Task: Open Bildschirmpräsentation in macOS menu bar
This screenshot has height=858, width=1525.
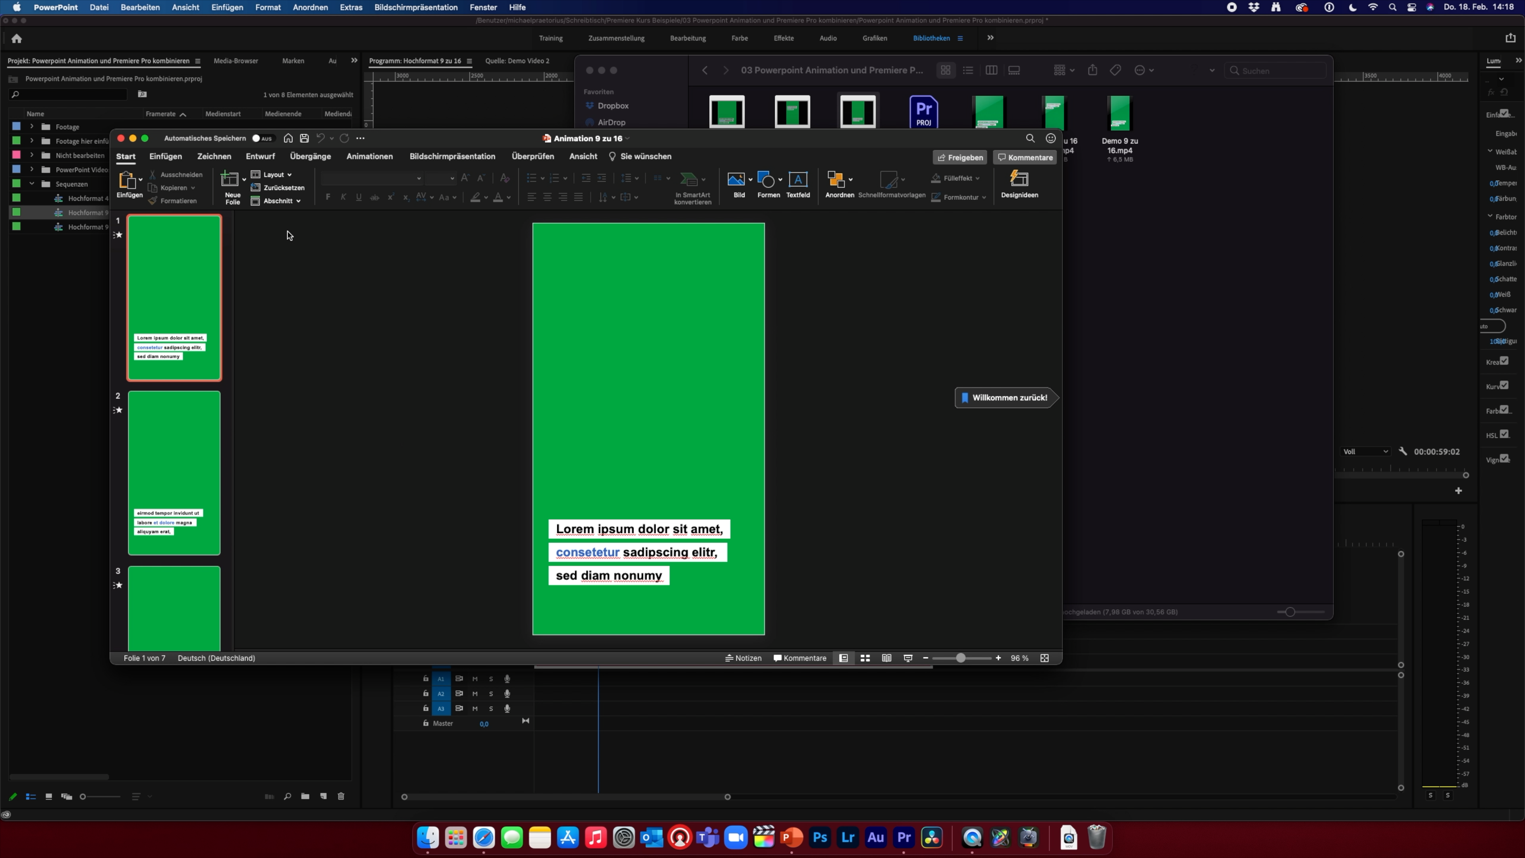Action: click(415, 7)
